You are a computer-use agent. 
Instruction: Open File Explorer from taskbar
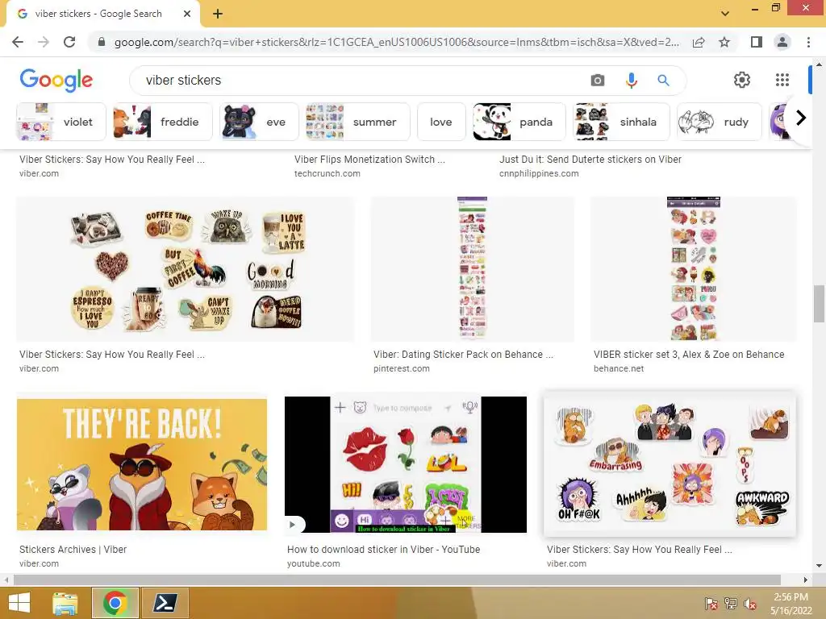[x=65, y=603]
